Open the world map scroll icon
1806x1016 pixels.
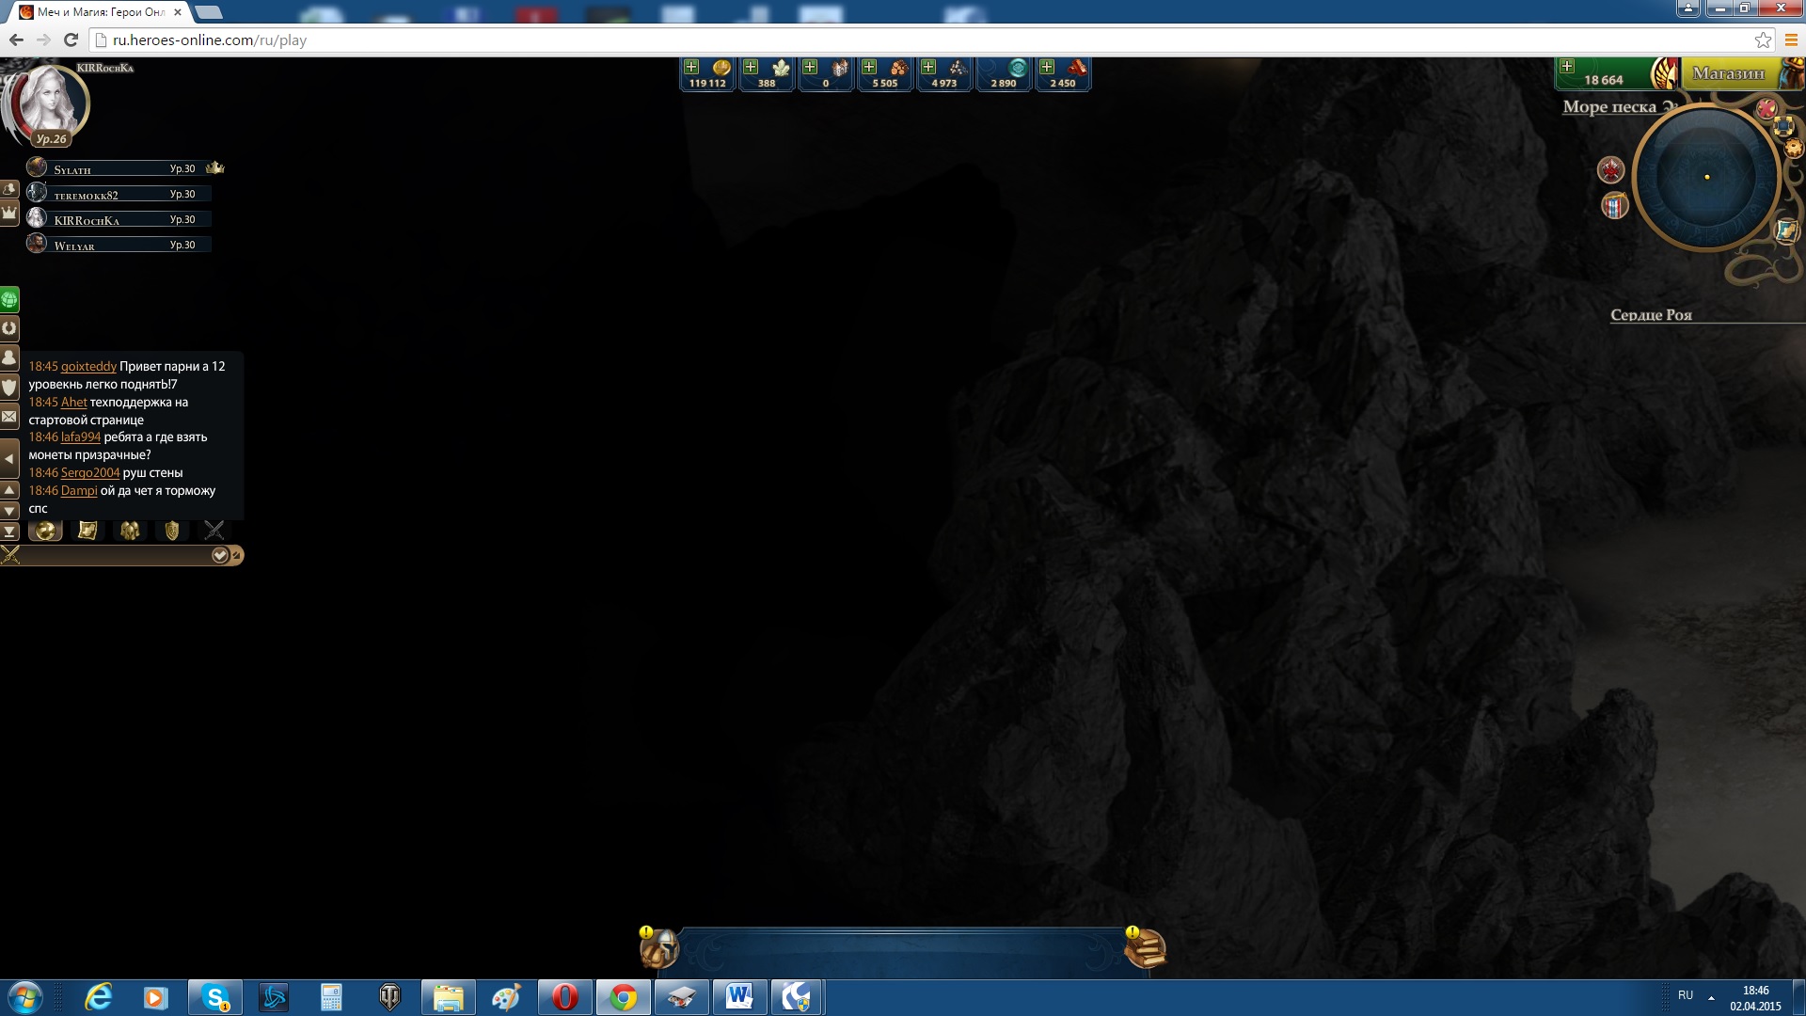click(x=1787, y=230)
